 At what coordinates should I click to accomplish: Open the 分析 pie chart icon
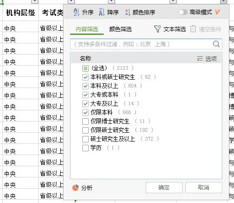pyautogui.click(x=76, y=188)
